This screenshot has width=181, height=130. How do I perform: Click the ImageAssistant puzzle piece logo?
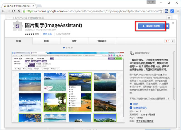tap(17, 26)
